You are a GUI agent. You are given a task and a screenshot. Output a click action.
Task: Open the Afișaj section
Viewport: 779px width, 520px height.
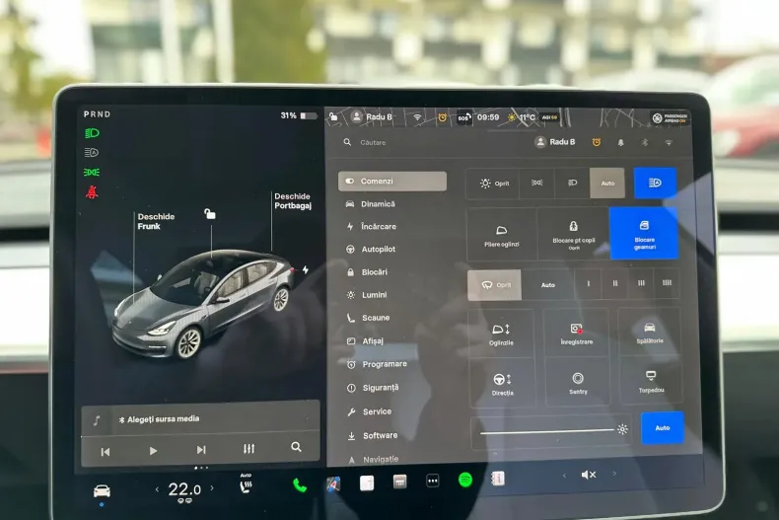[365, 341]
